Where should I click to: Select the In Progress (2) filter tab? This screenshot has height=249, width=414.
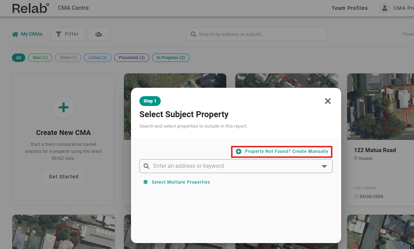coord(171,58)
